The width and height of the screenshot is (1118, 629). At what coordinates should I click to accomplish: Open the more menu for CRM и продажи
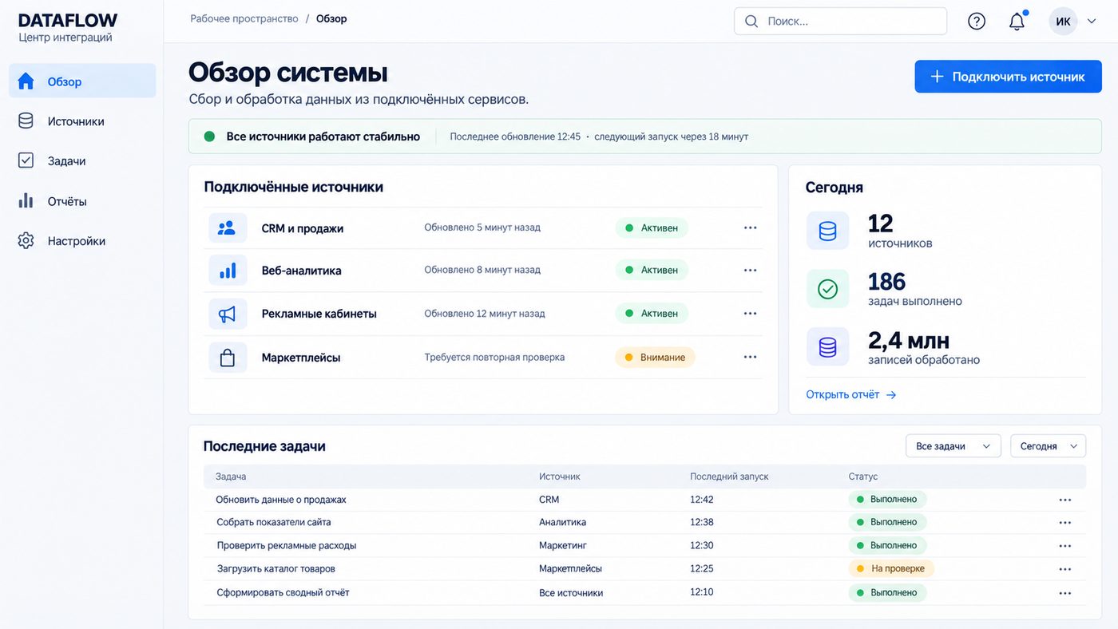pyautogui.click(x=750, y=227)
